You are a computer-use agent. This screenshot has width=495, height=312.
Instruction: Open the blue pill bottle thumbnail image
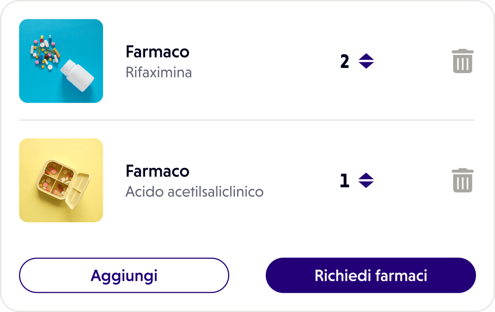[x=61, y=61]
